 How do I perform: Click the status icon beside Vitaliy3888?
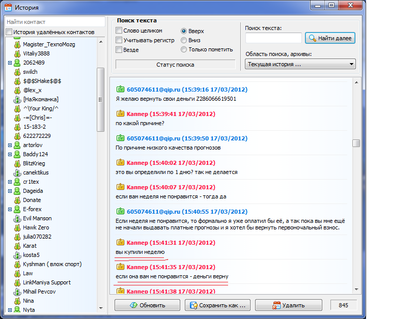[17, 54]
